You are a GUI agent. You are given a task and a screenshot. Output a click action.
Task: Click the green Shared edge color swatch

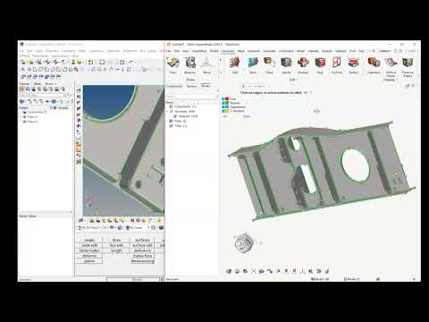(227, 103)
